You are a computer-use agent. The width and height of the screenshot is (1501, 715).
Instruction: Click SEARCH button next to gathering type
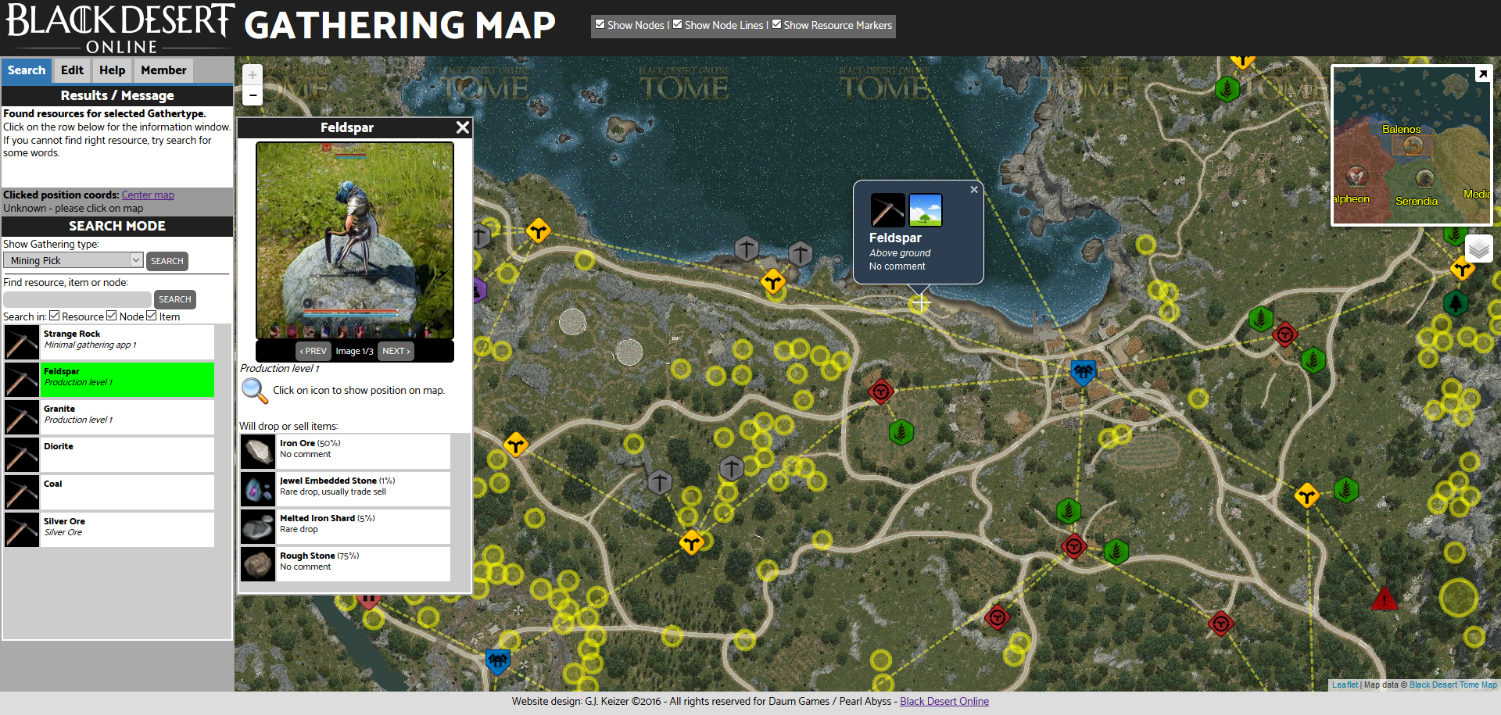[x=167, y=261]
